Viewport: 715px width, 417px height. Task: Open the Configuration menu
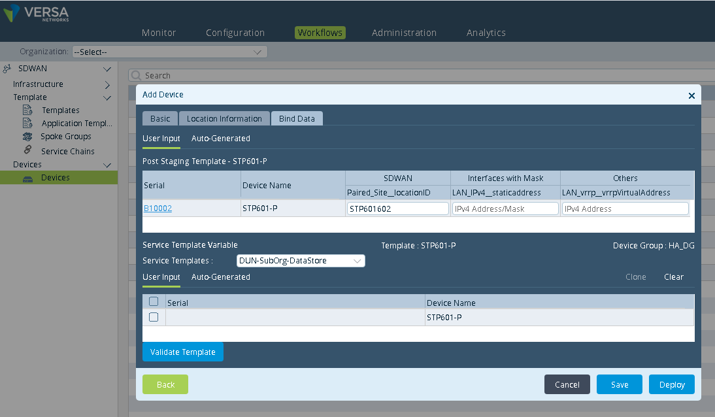[x=235, y=33]
